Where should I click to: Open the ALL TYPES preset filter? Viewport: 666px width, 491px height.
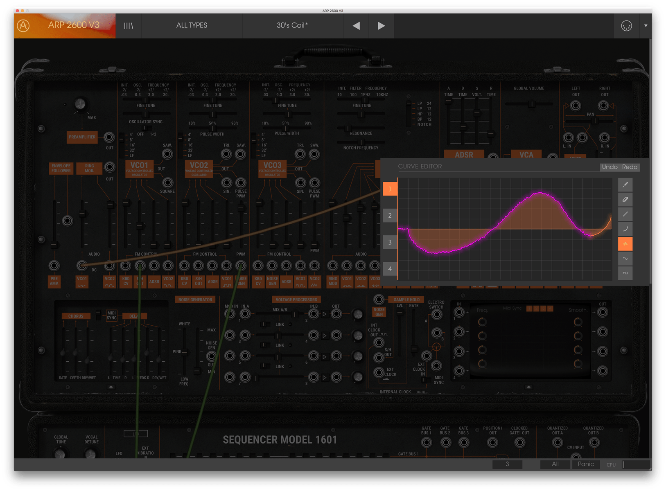click(192, 26)
